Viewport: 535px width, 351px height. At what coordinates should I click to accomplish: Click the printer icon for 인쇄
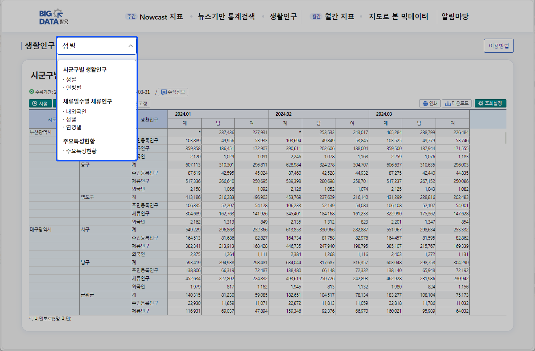[425, 104]
